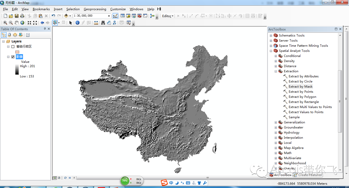Open the Go To XY tool
This screenshot has height=188, width=349.
point(114,23)
